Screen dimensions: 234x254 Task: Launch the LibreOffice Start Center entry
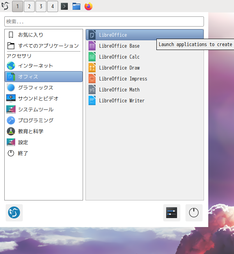(145, 35)
